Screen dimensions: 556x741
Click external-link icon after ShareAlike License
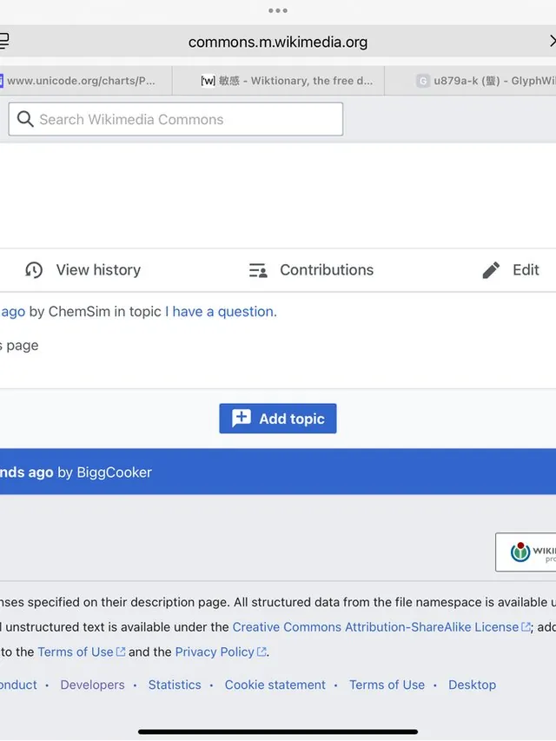tap(526, 626)
